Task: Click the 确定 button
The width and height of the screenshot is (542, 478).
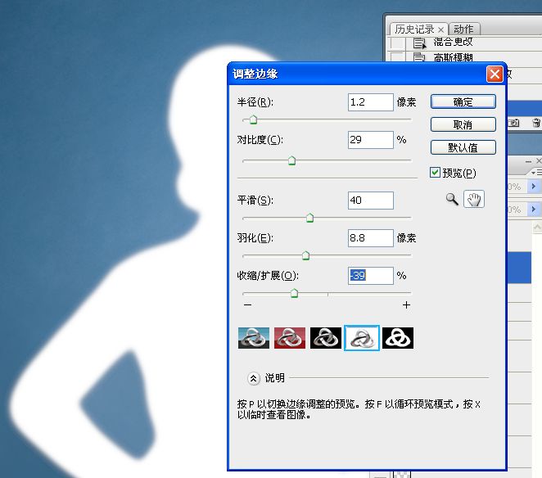Action: click(x=463, y=102)
